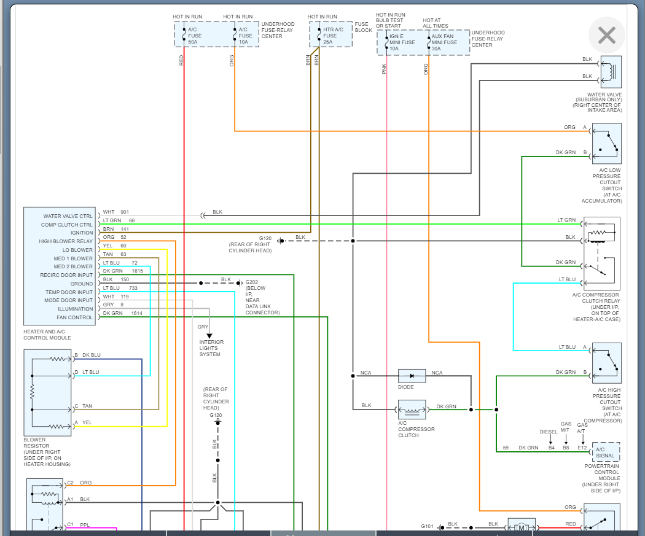Click the 'MED 1 BLOWER' pin label
The width and height of the screenshot is (645, 536).
coord(73,258)
